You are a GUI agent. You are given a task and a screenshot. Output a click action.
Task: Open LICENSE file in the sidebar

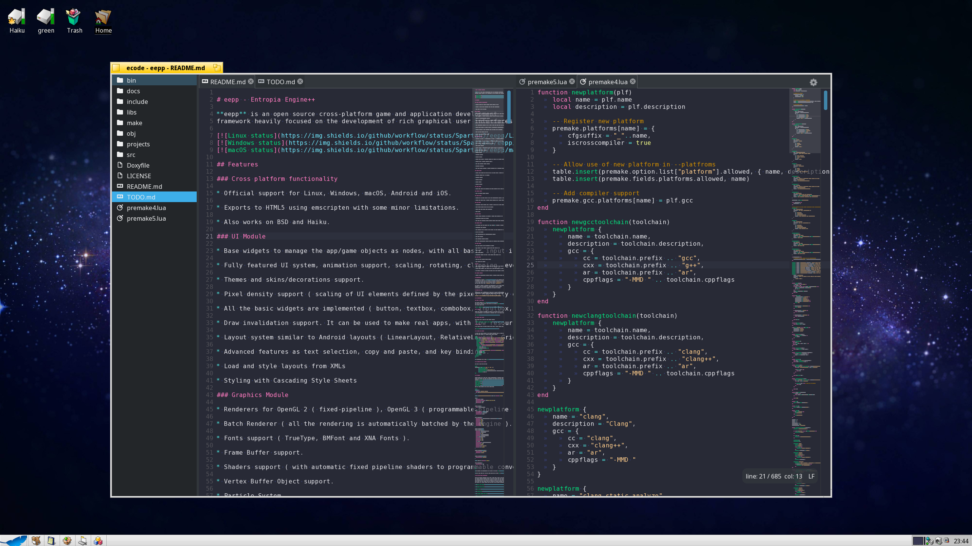pos(139,176)
